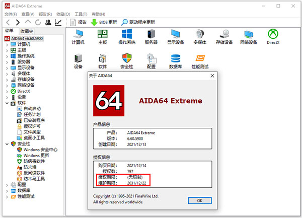302x218 pixels.
Task: Open the 显示设备 display icon in main panel
Action: click(176, 37)
